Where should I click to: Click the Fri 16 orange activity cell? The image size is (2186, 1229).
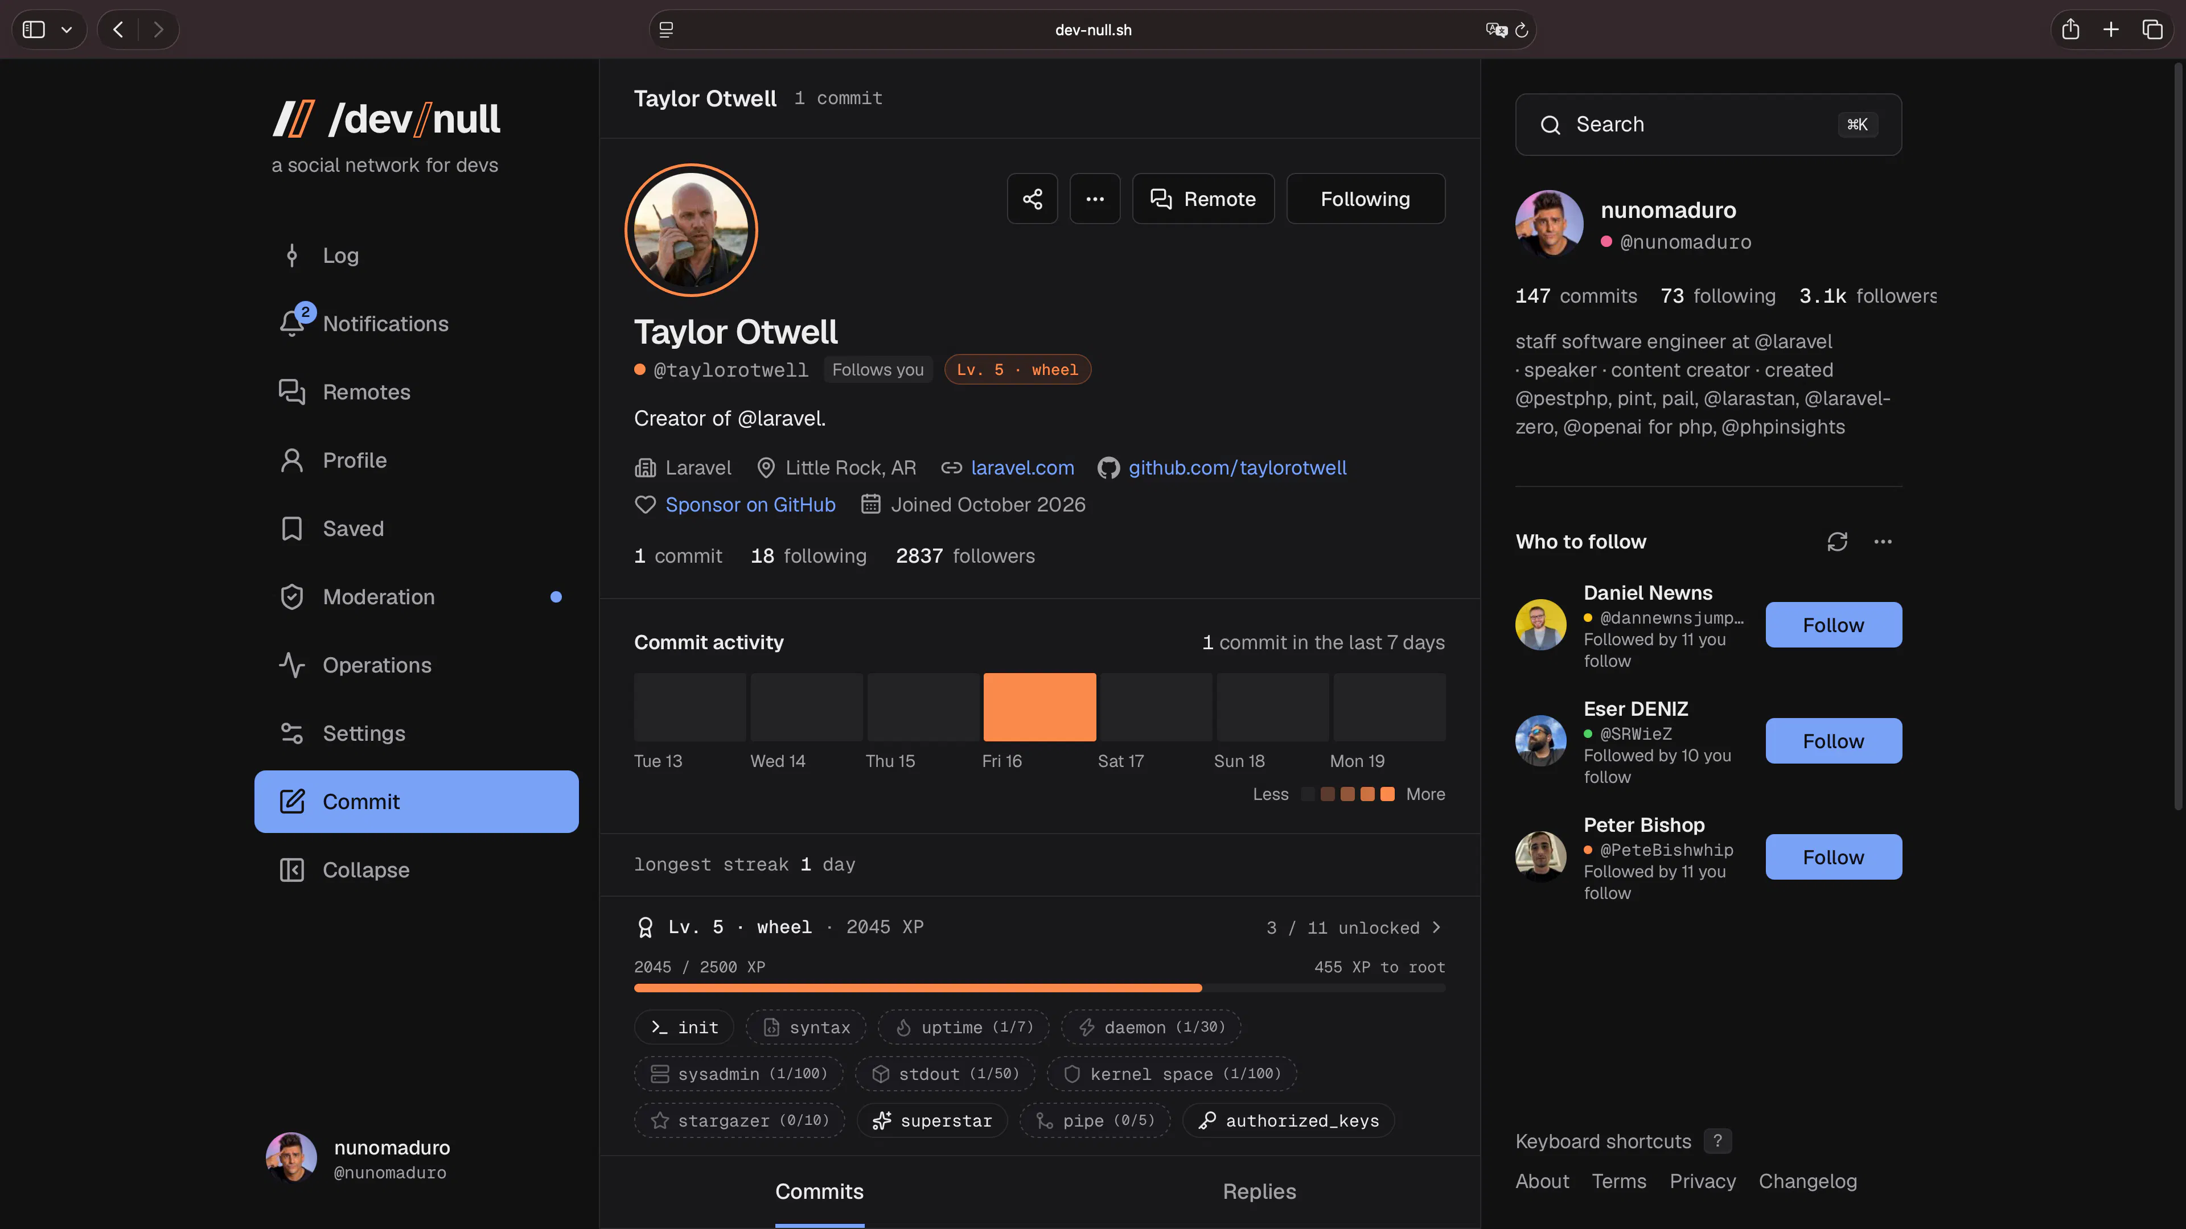[1039, 707]
